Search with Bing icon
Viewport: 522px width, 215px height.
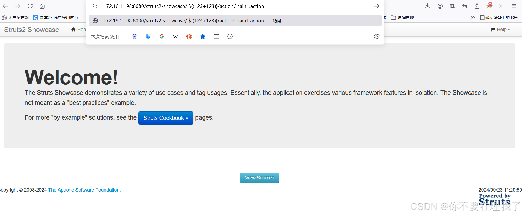(148, 36)
